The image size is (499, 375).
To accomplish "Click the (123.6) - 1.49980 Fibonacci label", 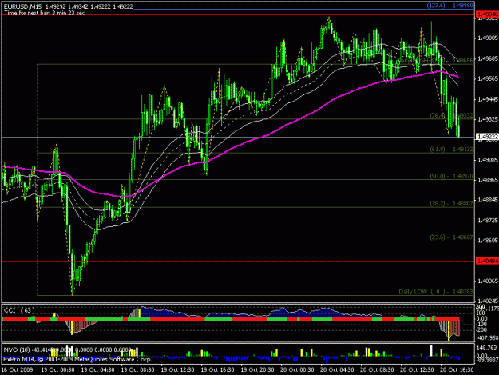I will tap(450, 6).
